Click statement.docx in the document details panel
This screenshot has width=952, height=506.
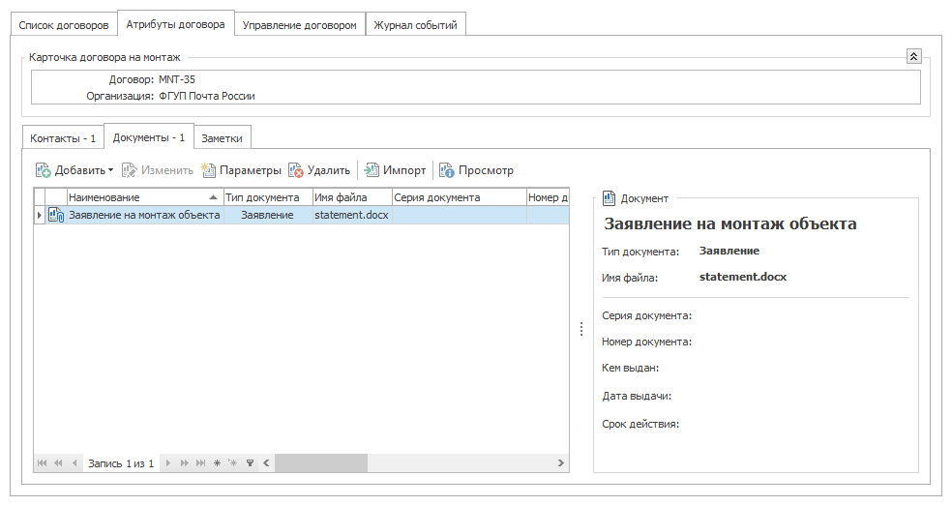pos(742,277)
